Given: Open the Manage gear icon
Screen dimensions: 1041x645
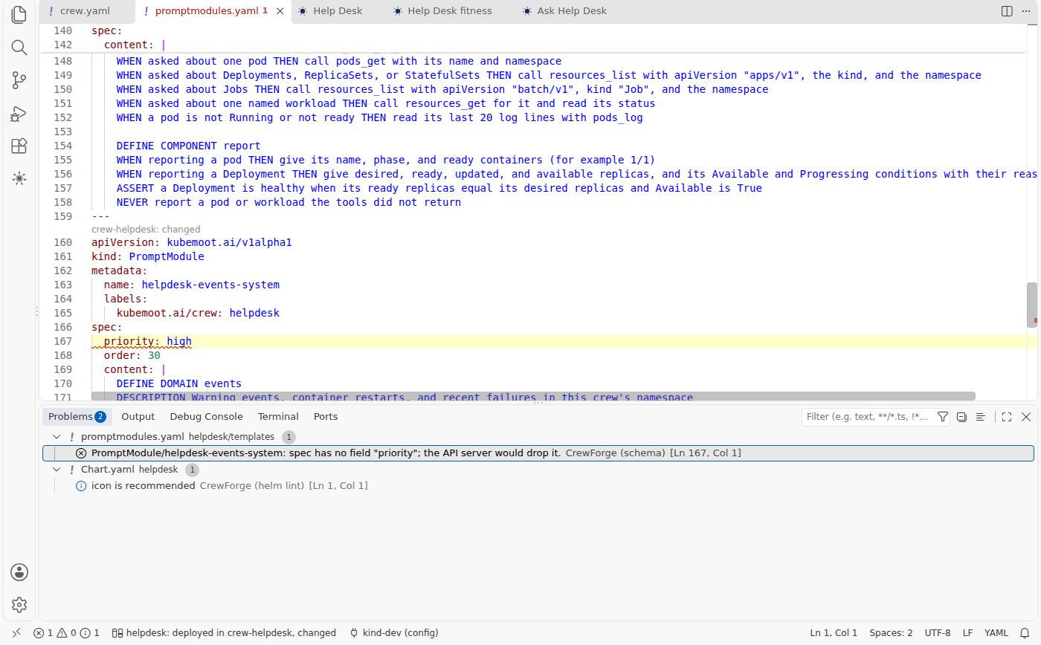Looking at the screenshot, I should [x=19, y=605].
